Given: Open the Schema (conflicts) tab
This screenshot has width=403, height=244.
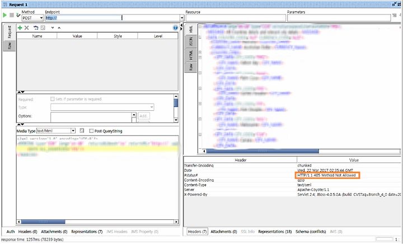Looking at the screenshot, I should pyautogui.click(x=311, y=232).
